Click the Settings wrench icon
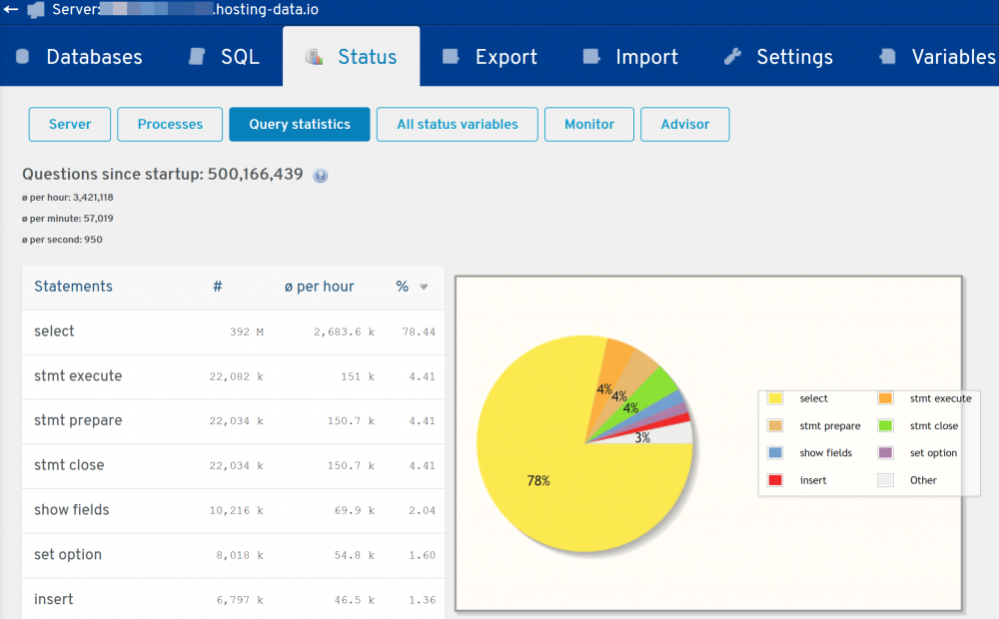 [x=732, y=57]
